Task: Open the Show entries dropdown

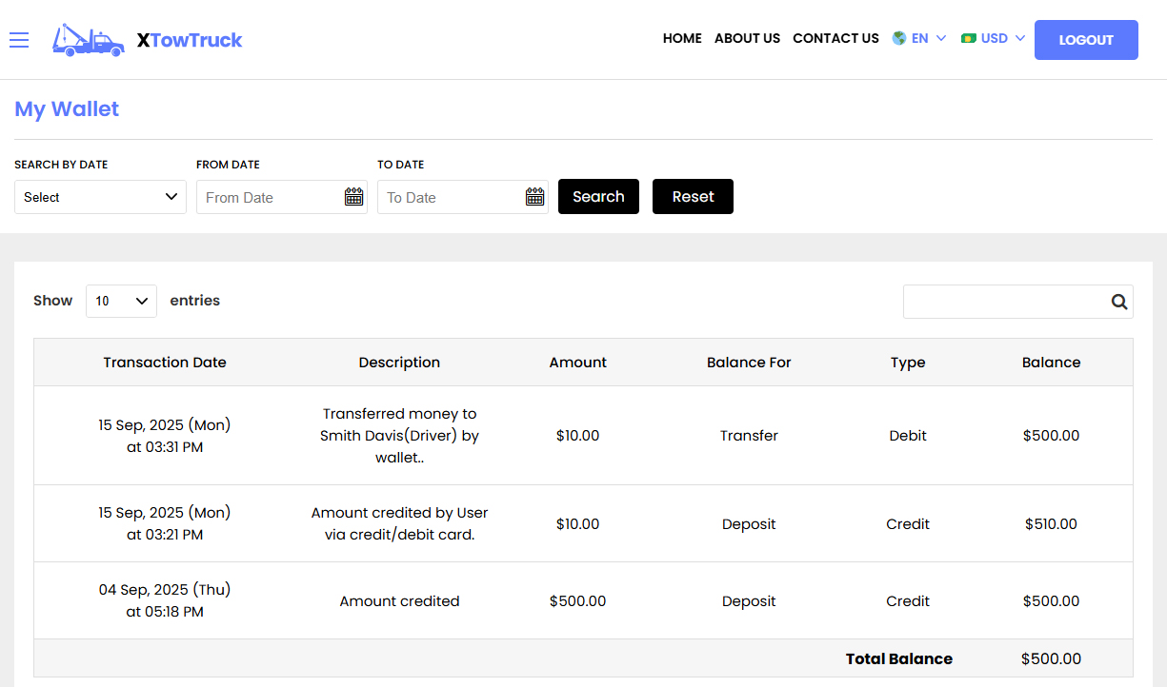Action: (121, 300)
